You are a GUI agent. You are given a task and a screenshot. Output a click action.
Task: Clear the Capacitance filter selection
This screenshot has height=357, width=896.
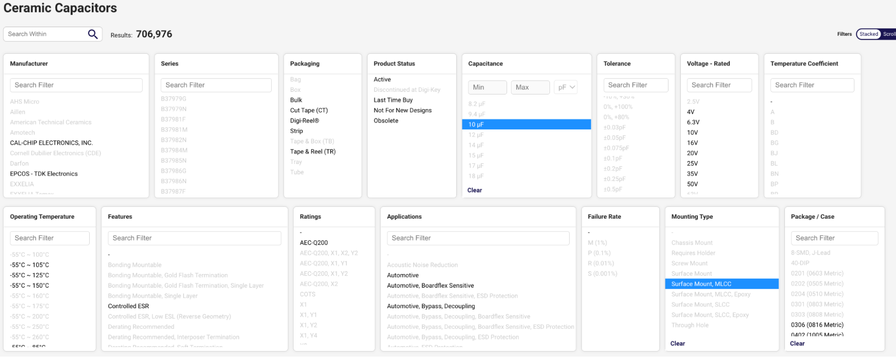[x=475, y=190]
